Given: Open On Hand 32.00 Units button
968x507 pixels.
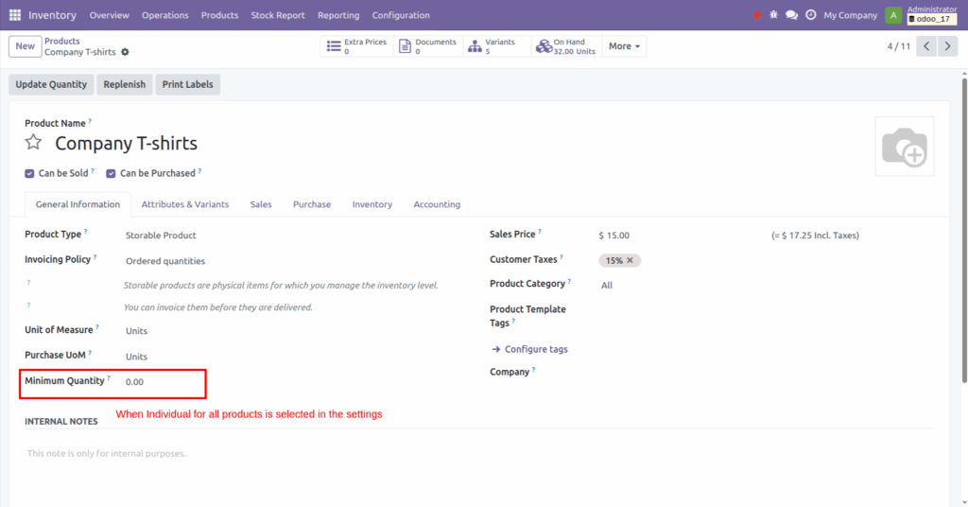Looking at the screenshot, I should [566, 46].
